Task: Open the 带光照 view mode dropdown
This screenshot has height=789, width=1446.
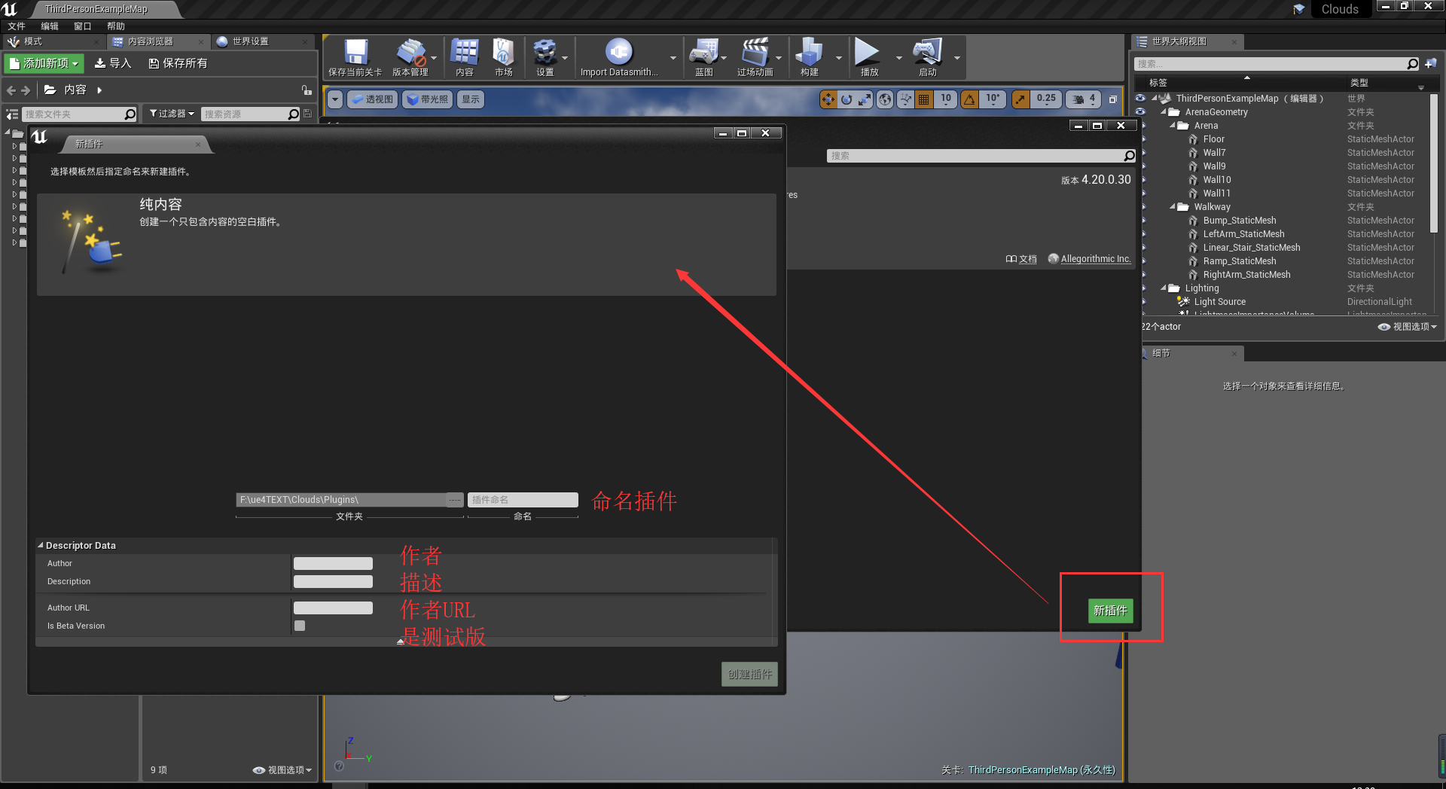Action: coord(426,99)
